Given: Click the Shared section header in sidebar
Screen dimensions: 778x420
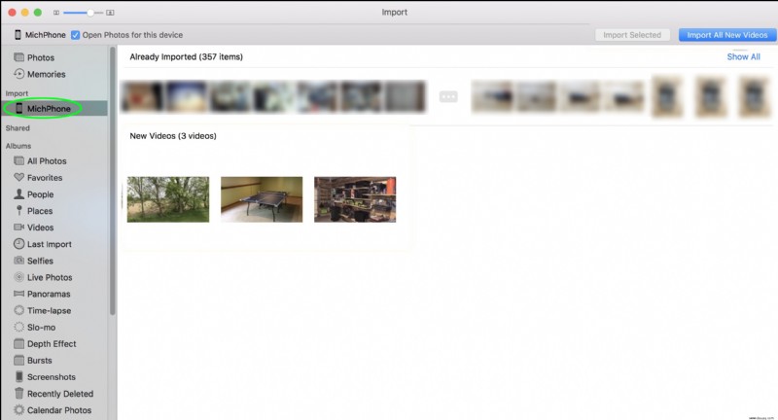Looking at the screenshot, I should click(18, 128).
